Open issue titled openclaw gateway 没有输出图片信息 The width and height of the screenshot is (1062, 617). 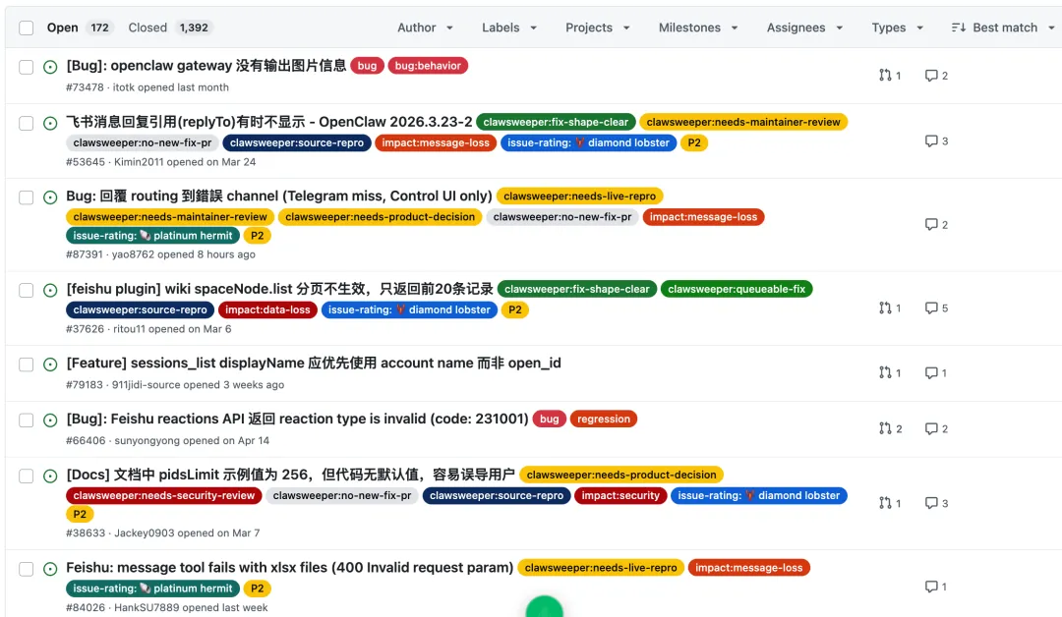[x=206, y=66]
